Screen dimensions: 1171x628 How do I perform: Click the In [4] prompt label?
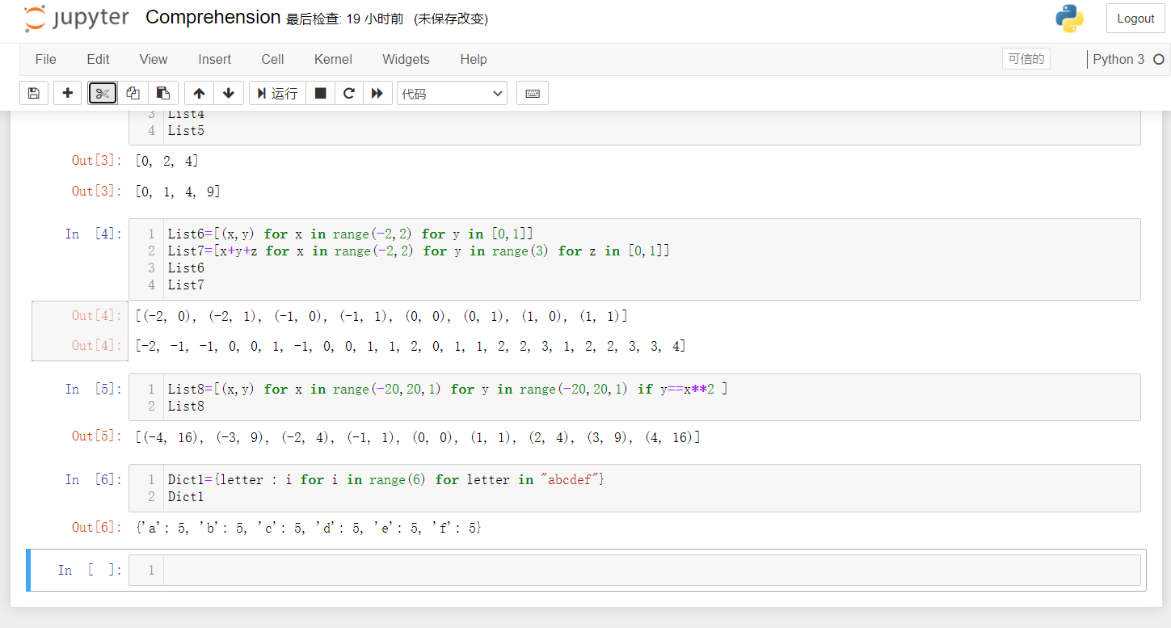coord(94,234)
